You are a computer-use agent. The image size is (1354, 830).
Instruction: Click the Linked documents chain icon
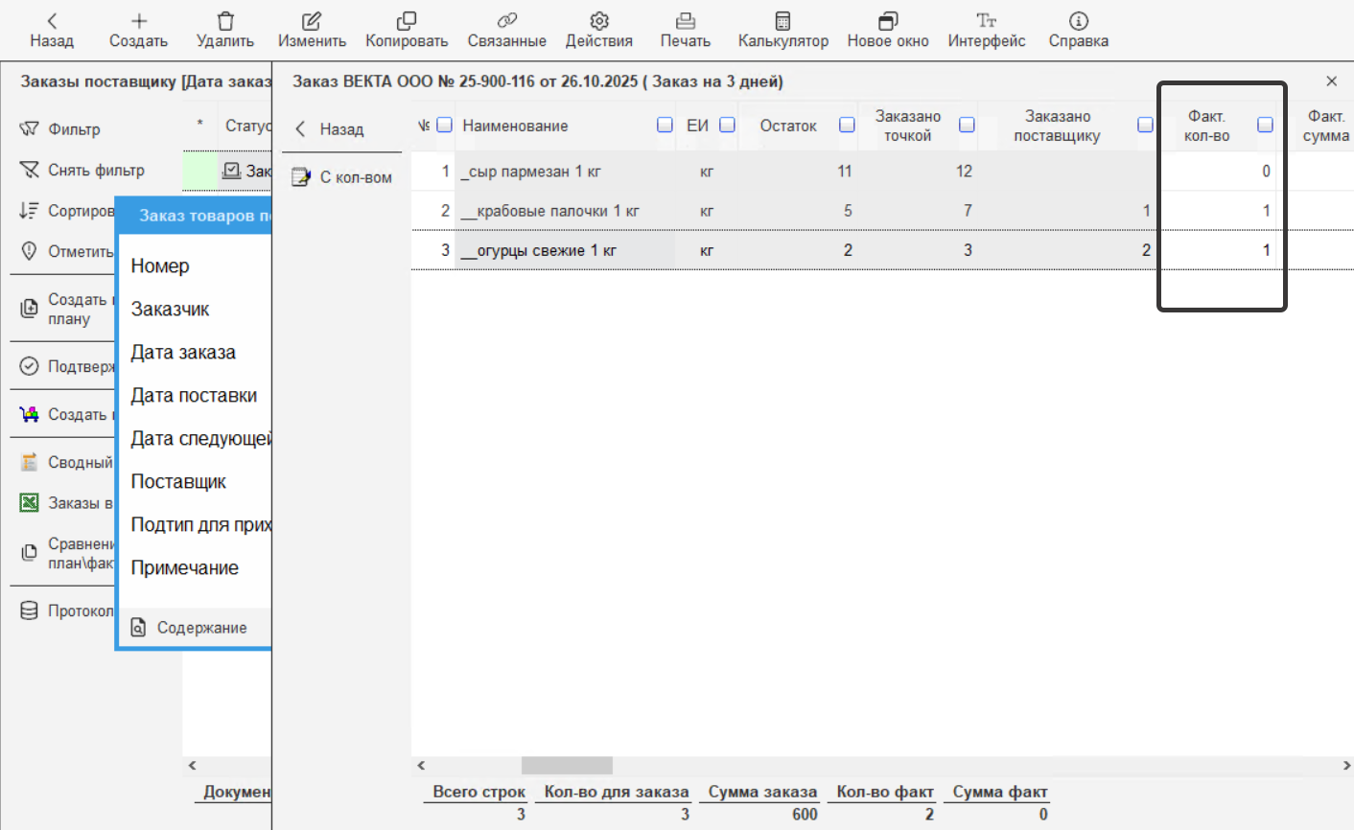pos(506,21)
